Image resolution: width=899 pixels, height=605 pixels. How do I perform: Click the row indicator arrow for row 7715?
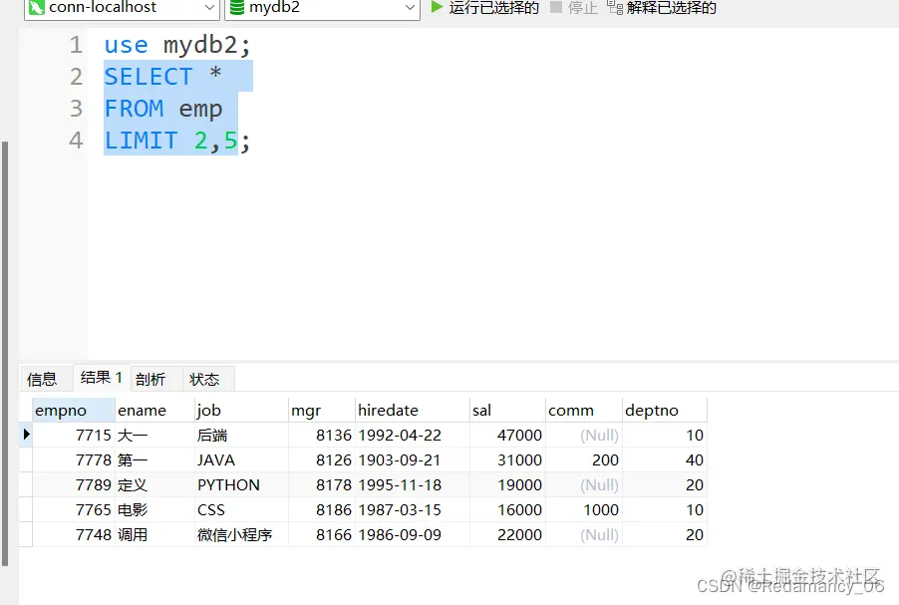[26, 435]
